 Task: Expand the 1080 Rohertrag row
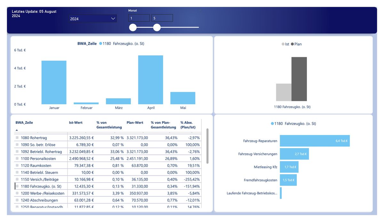click(17, 138)
